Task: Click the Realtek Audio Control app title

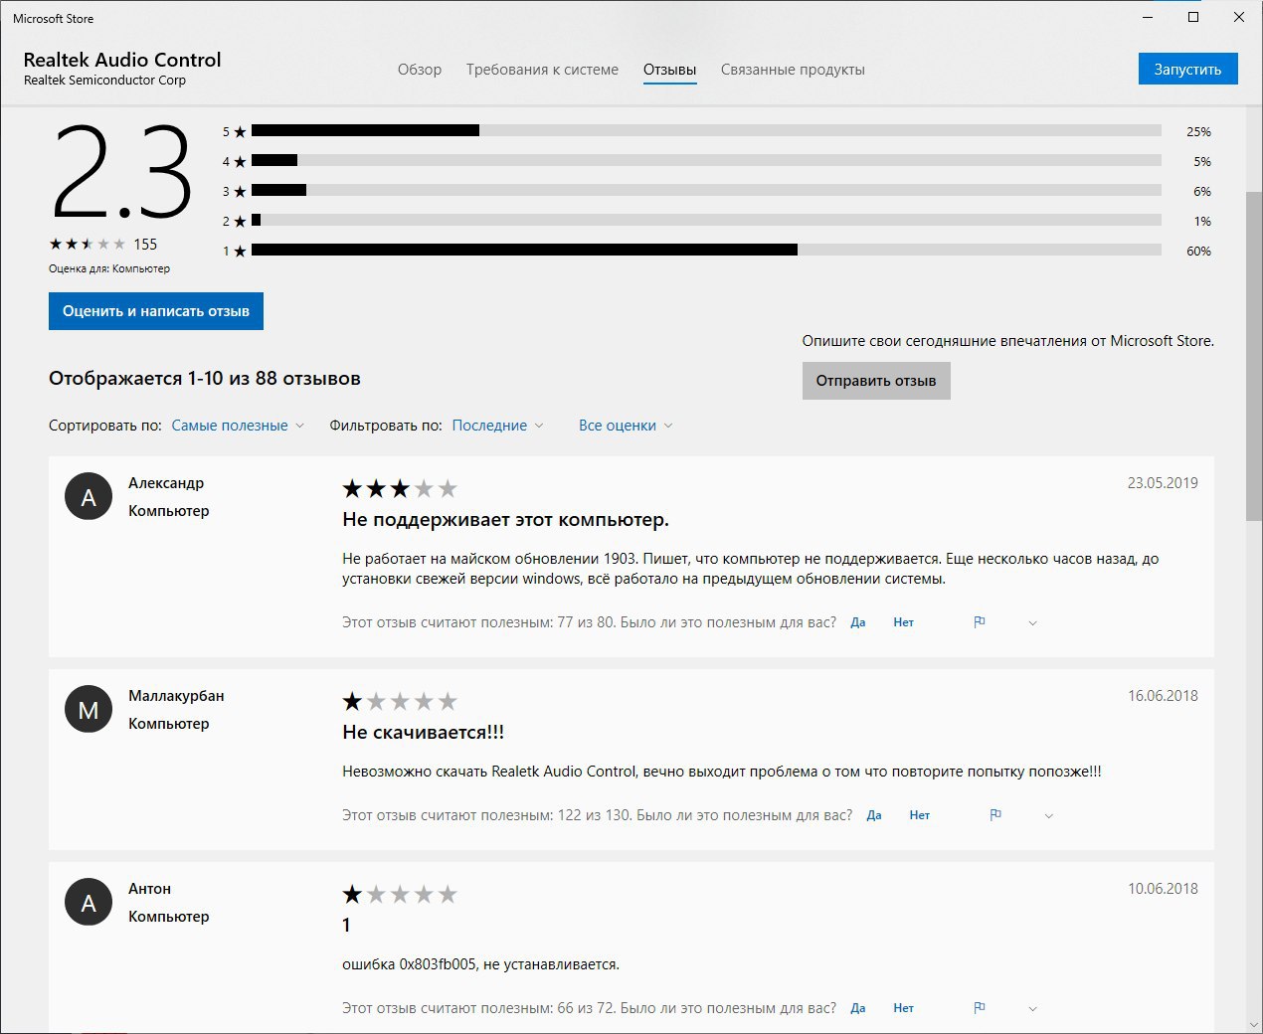Action: click(x=122, y=60)
